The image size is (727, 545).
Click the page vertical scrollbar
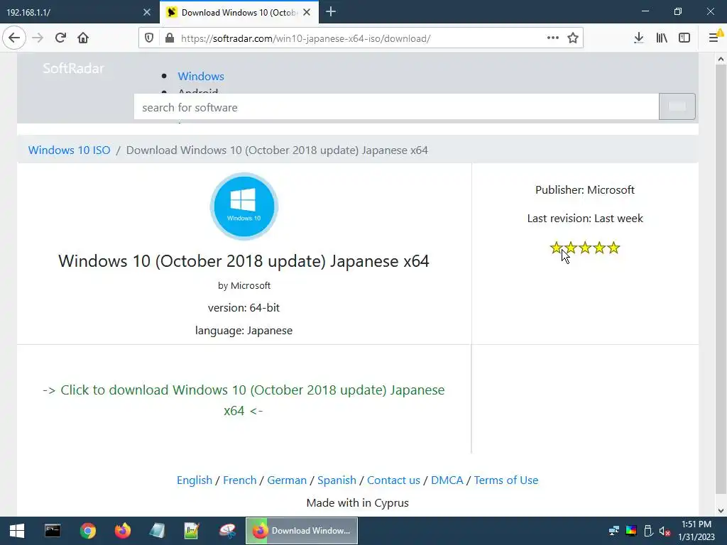721,278
